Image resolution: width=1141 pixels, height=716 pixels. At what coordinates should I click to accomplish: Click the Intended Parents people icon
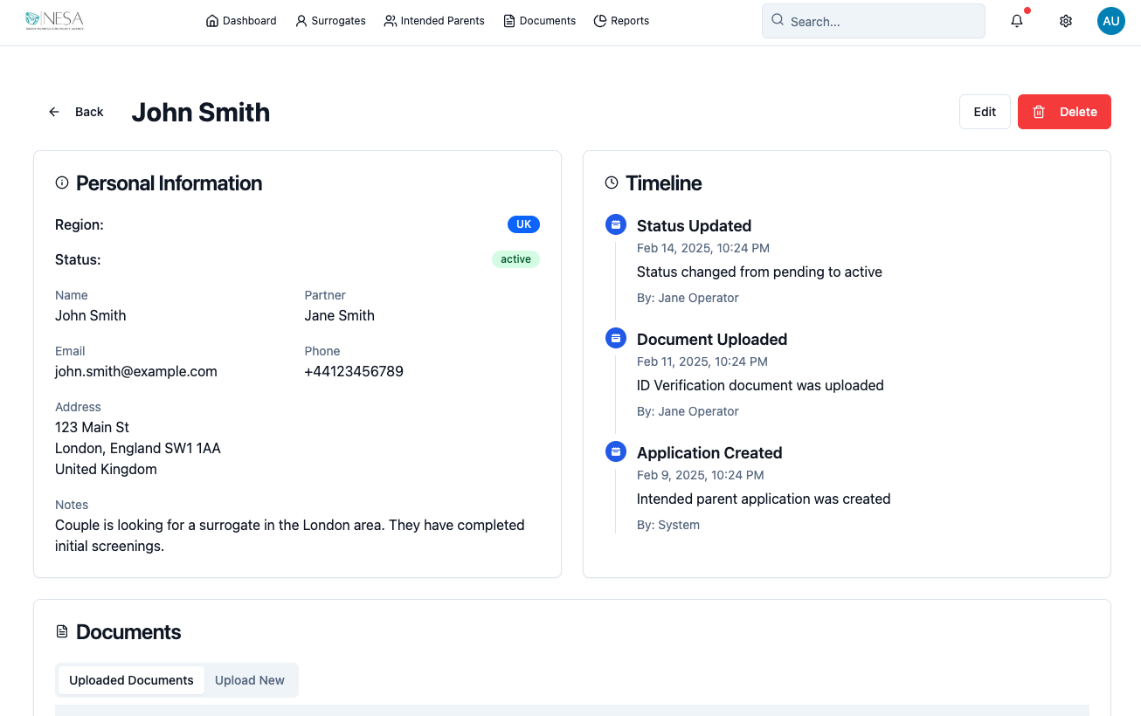pos(391,21)
